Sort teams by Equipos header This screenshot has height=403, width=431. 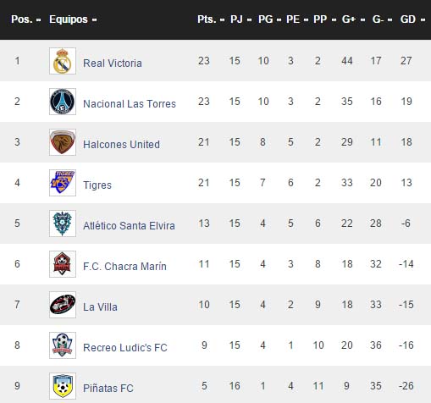coord(73,19)
